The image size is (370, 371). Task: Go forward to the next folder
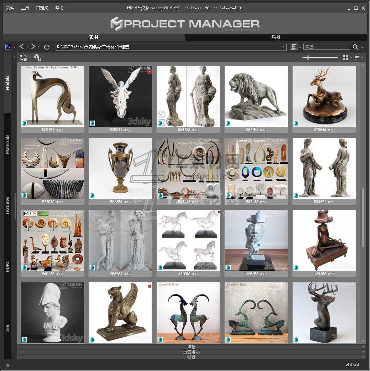tap(33, 47)
